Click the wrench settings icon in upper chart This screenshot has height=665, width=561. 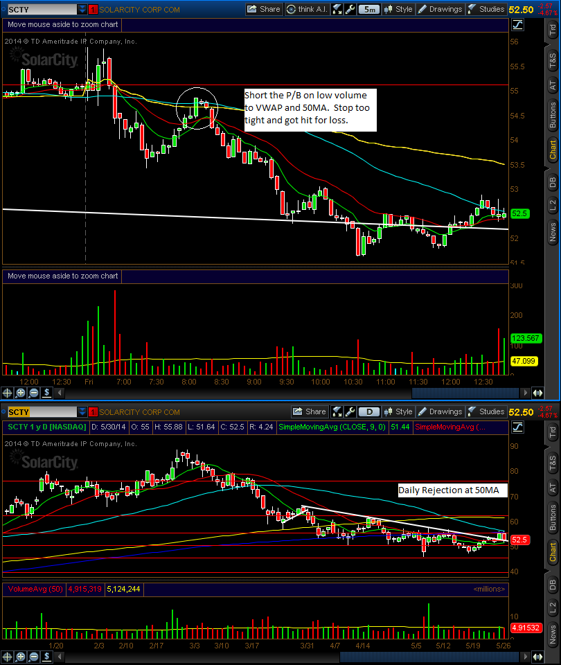pyautogui.click(x=350, y=9)
